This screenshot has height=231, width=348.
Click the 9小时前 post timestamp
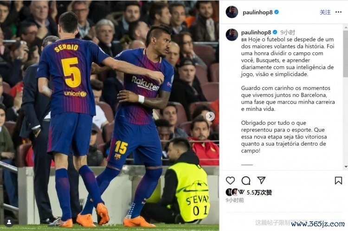point(235,200)
